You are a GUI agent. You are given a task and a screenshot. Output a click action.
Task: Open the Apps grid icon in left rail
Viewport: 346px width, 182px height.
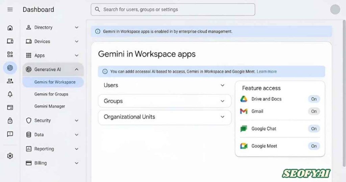tap(10, 54)
